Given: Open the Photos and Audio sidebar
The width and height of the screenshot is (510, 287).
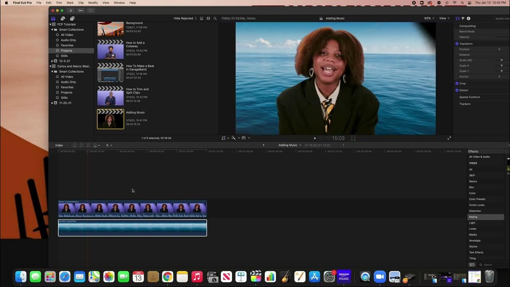Looking at the screenshot, I should coord(63,18).
